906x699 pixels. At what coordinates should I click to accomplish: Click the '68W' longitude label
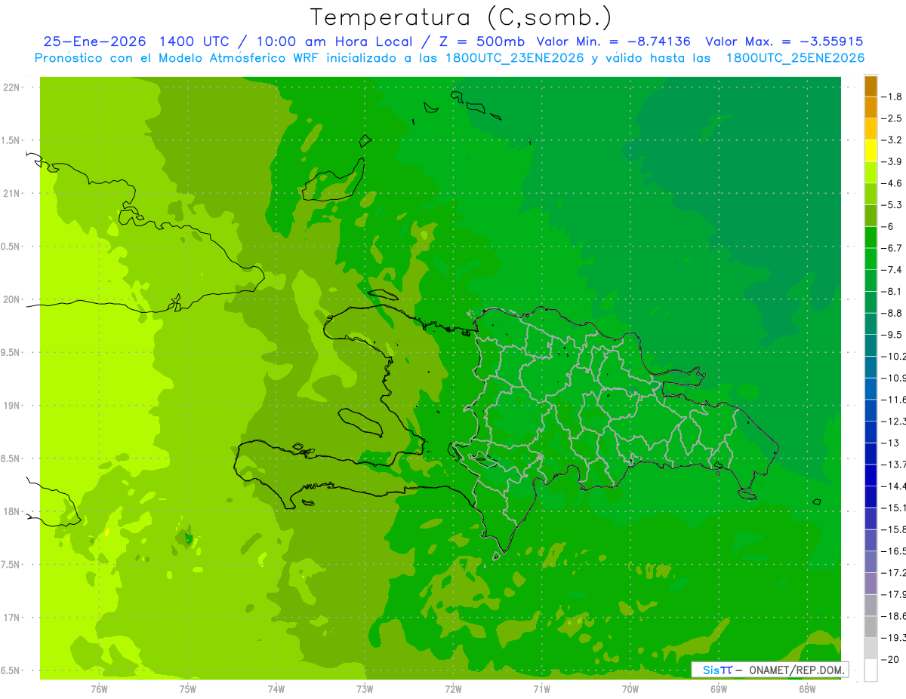click(x=807, y=688)
